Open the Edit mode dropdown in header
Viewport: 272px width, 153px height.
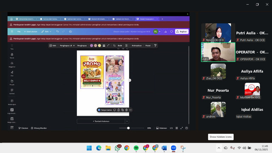point(46,31)
